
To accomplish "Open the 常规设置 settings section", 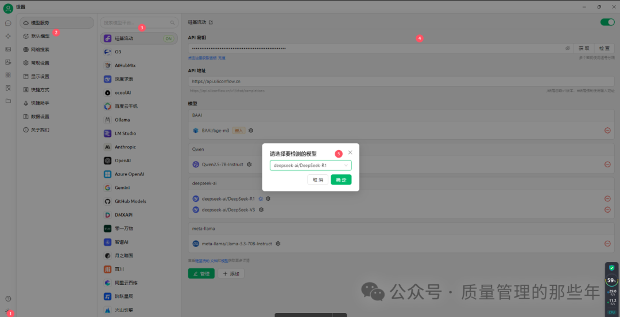I will point(56,62).
